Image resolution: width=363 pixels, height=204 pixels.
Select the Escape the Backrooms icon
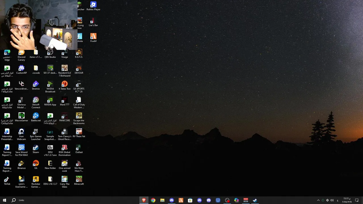click(79, 119)
